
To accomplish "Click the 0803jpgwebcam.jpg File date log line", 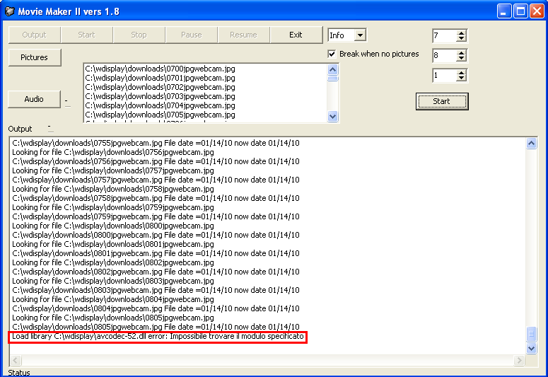I will 156,290.
